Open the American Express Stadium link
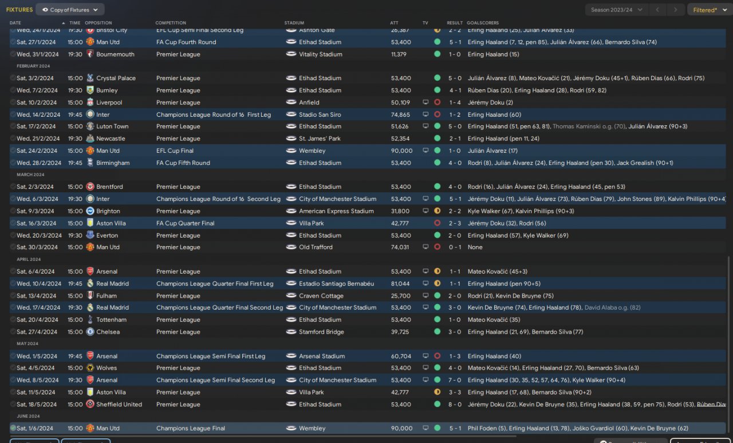The height and width of the screenshot is (443, 733). tap(336, 211)
